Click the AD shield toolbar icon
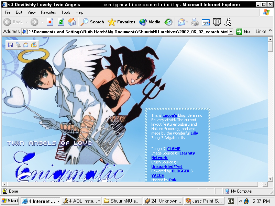Screen dimensions: 275x206 pos(217,22)
